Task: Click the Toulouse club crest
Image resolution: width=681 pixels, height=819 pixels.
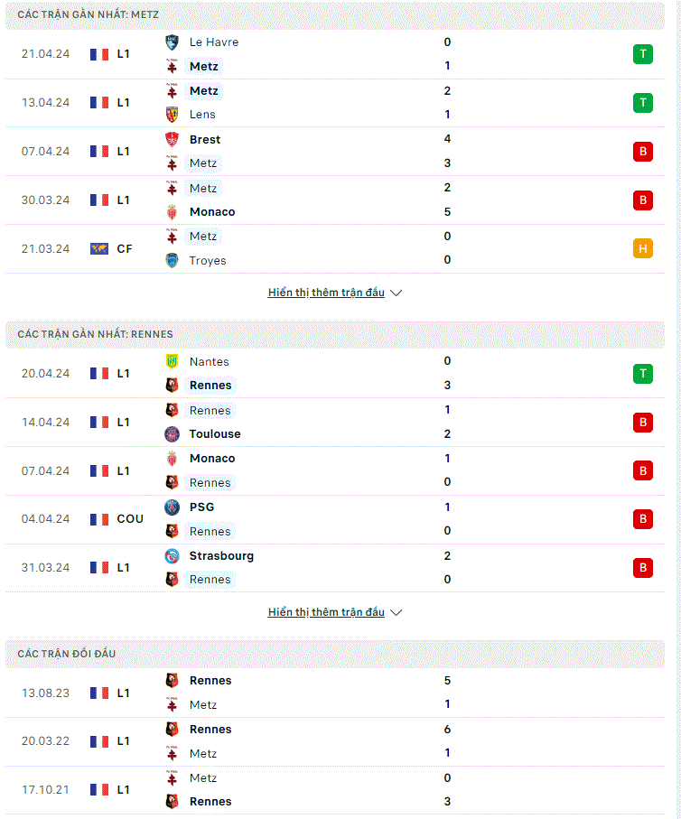Action: point(172,434)
